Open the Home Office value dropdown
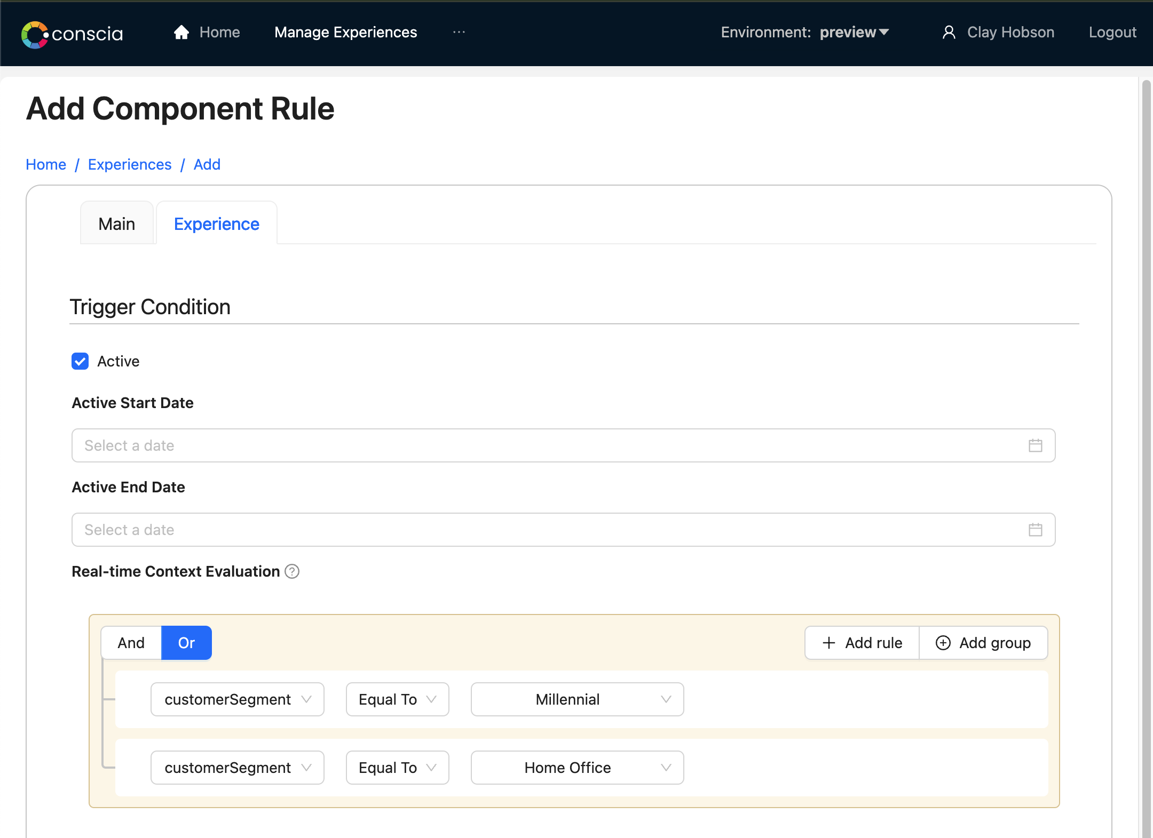Viewport: 1153px width, 838px height. coord(577,768)
